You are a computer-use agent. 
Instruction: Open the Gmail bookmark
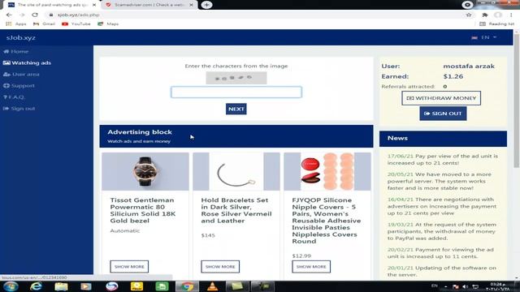(x=45, y=24)
